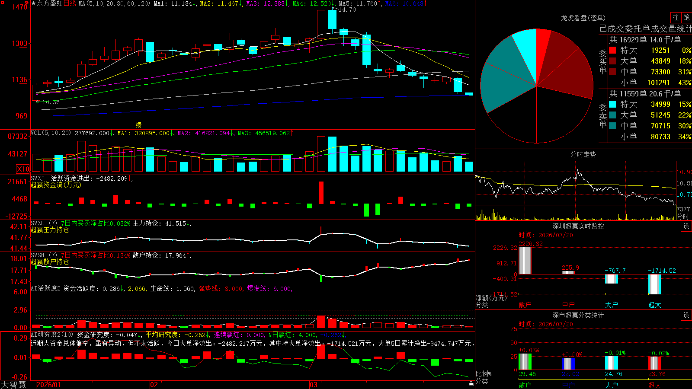Click the star icon beside 东方盛虹
Image resolution: width=692 pixels, height=389 pixels.
coord(34,3)
